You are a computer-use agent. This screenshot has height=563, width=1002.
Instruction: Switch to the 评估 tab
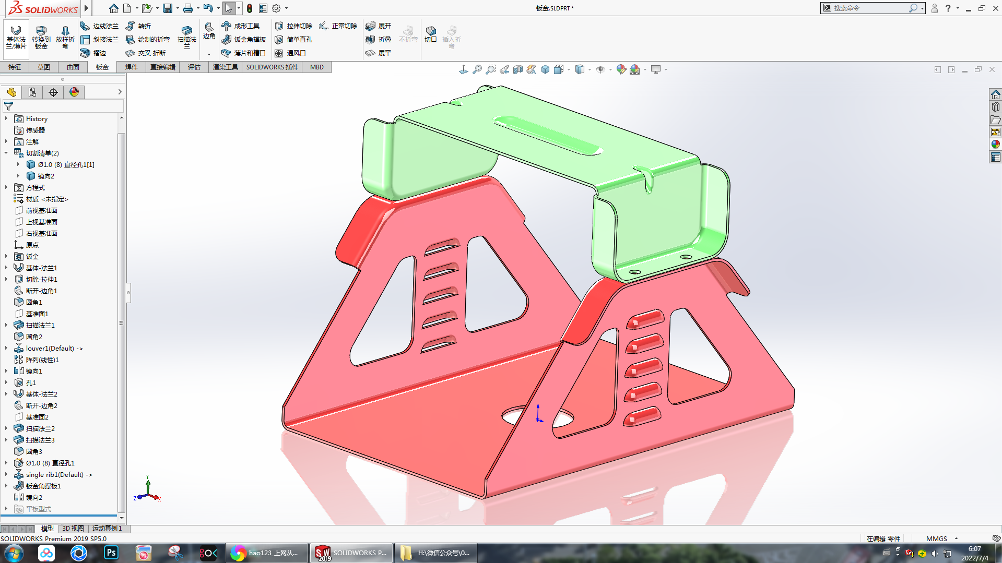pos(194,67)
